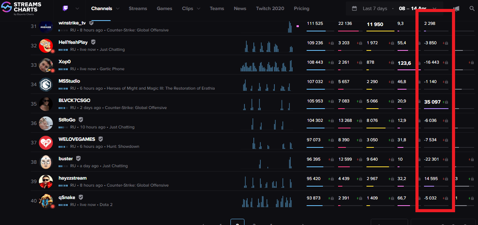Image resolution: width=478 pixels, height=225 pixels.
Task: Click HellYeahPlay's avatar image
Action: point(46,45)
